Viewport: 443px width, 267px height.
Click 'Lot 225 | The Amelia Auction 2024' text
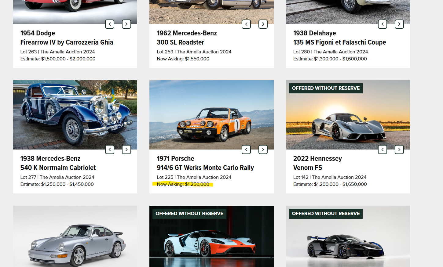click(x=194, y=177)
